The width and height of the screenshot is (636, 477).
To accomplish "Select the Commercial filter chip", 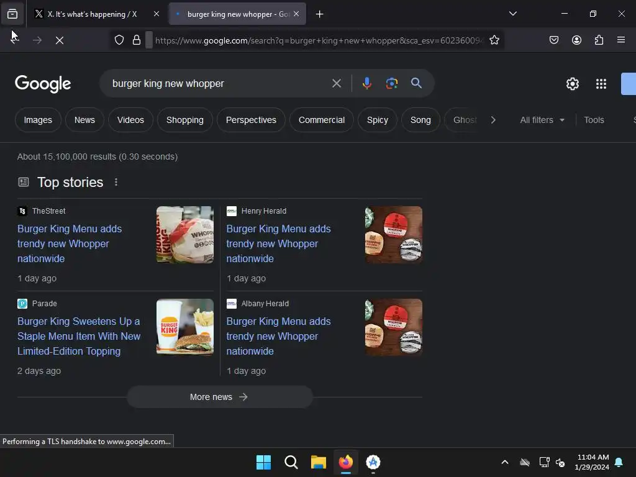I will (322, 120).
